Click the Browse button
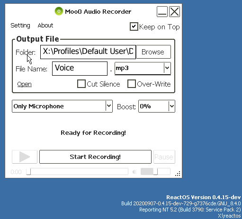This screenshot has width=242, height=219. point(153,52)
